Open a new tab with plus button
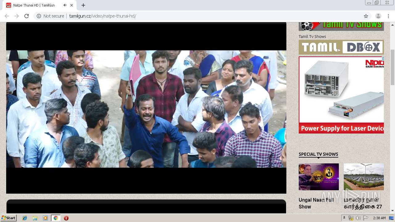Viewport: 395px width, 222px height. click(x=83, y=5)
